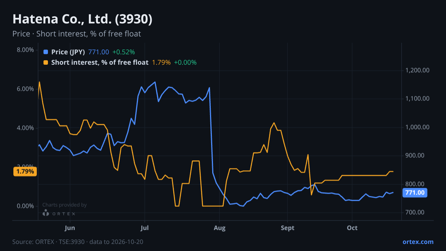Screen dimensions: 446x251
Task: Open the ortex.com link
Action: click(x=418, y=242)
